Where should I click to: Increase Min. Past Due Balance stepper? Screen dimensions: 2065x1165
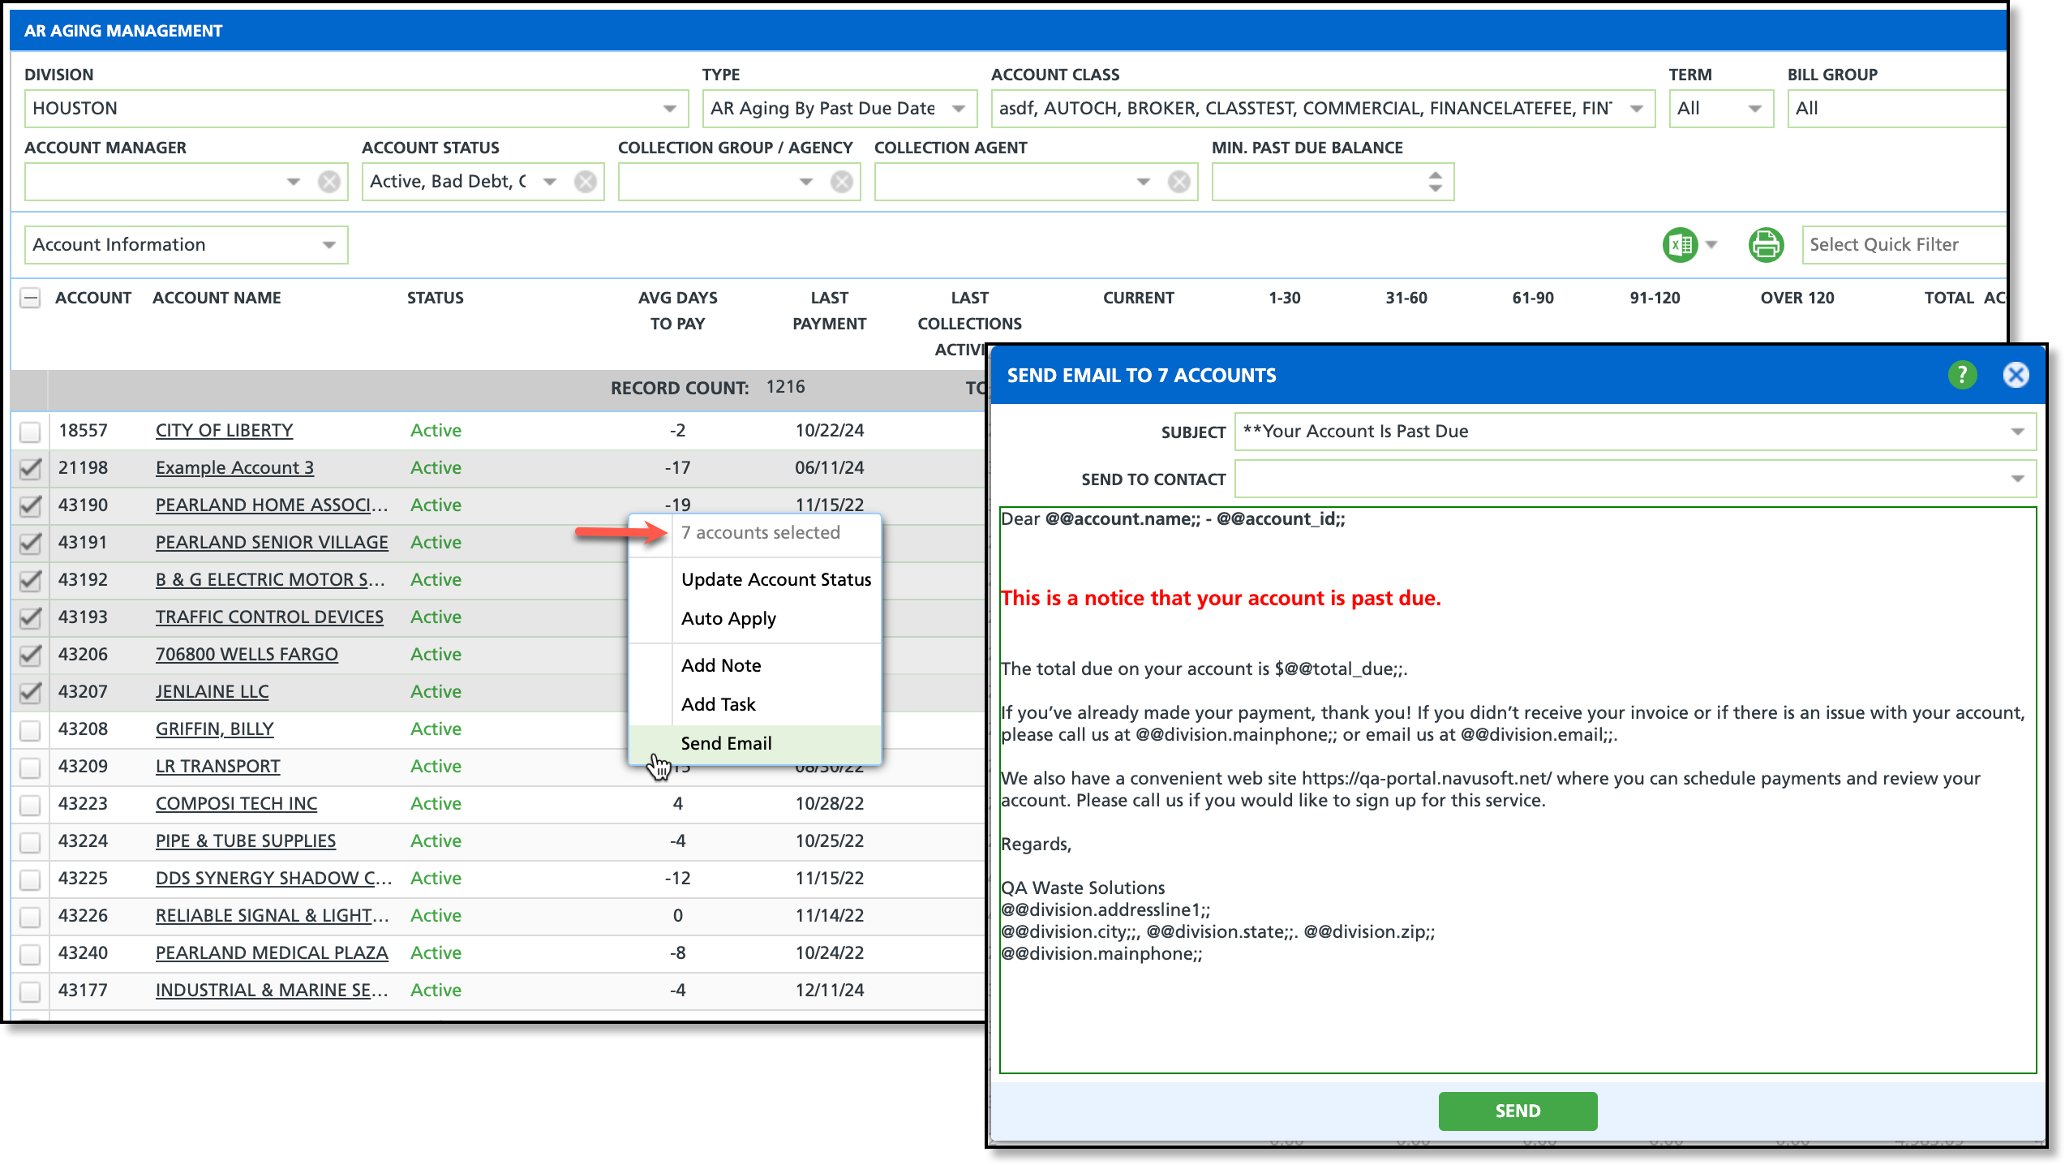[1435, 175]
